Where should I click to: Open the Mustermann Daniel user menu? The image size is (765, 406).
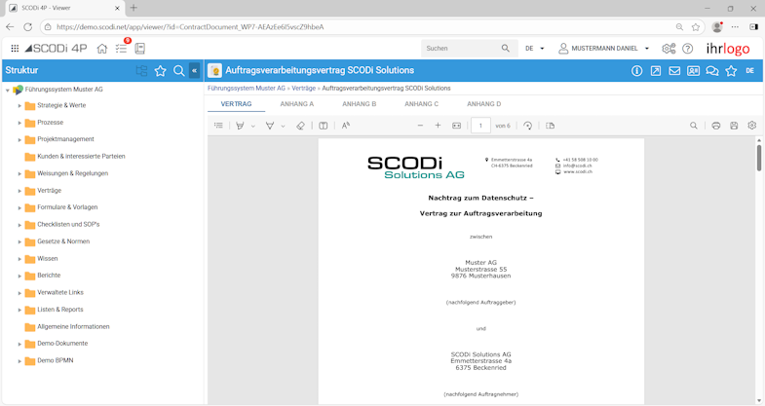coord(603,49)
